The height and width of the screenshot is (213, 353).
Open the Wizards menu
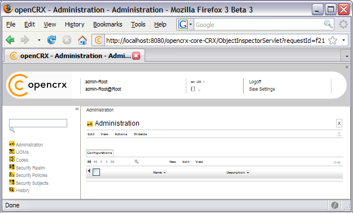coord(140,134)
